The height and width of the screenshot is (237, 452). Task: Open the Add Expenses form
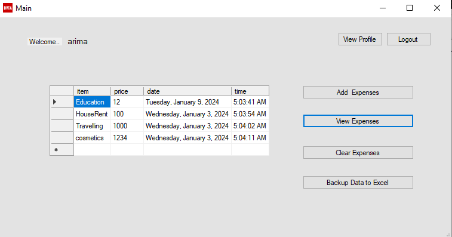358,93
